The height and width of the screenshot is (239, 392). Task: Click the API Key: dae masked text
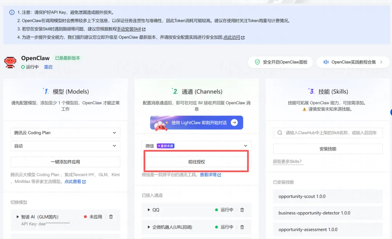click(x=45, y=224)
